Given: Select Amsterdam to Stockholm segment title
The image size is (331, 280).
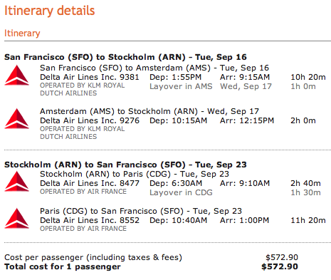Looking at the screenshot, I should 149,111.
